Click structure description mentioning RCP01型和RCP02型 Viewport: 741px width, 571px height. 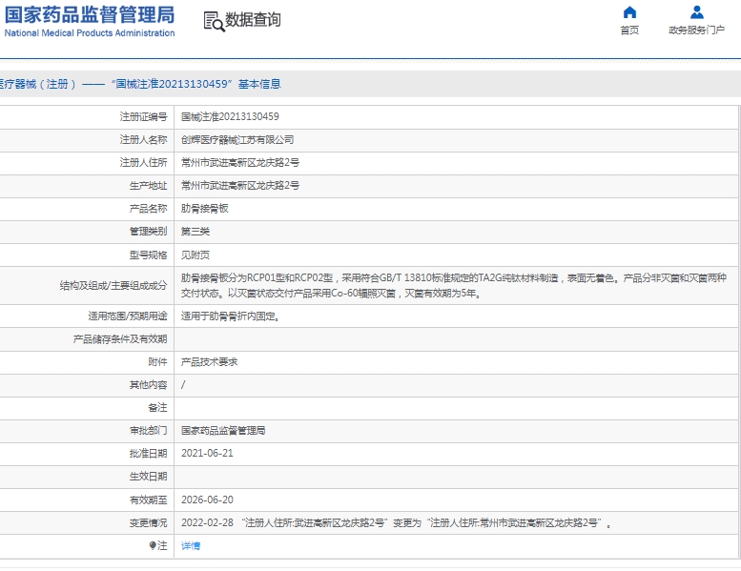coord(453,285)
